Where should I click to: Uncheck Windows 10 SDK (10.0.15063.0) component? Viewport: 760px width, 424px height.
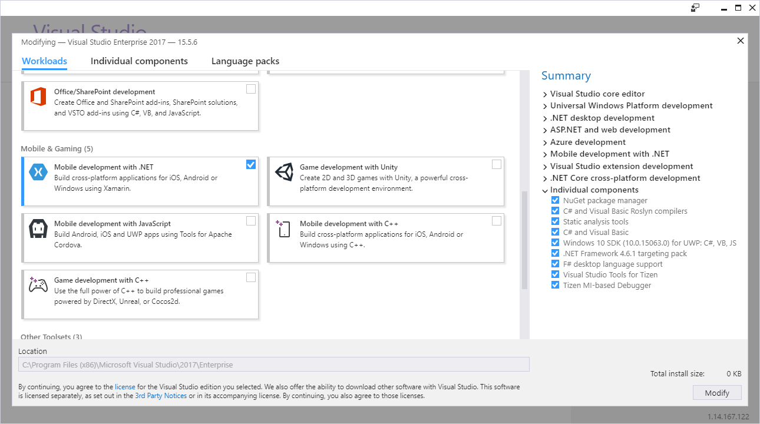pos(555,243)
